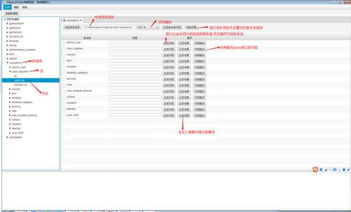Viewport: 351px width, 212px height.
Task: Click the Sogou input method S logo
Action: click(315, 170)
